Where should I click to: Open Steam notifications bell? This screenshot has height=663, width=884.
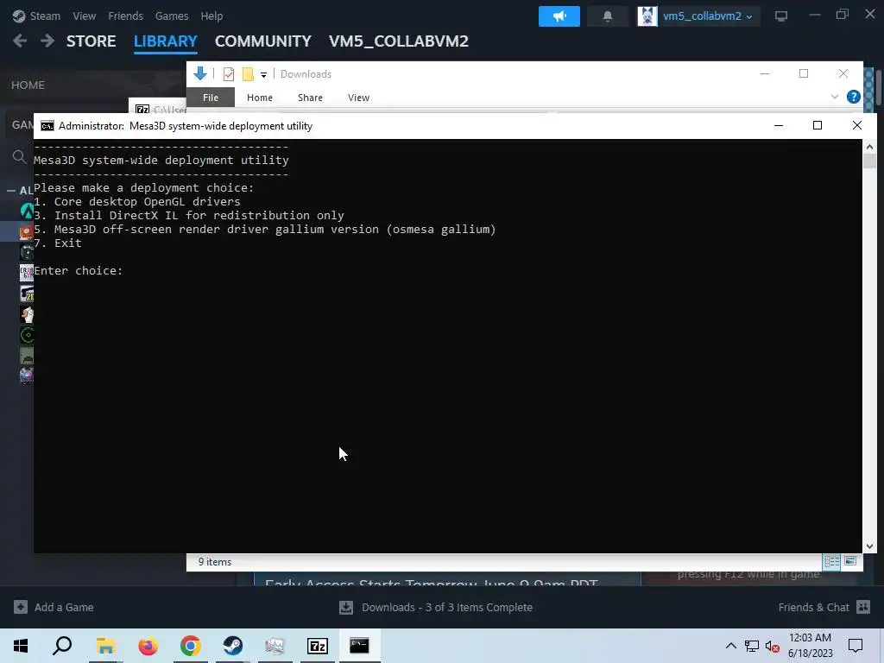coord(607,16)
